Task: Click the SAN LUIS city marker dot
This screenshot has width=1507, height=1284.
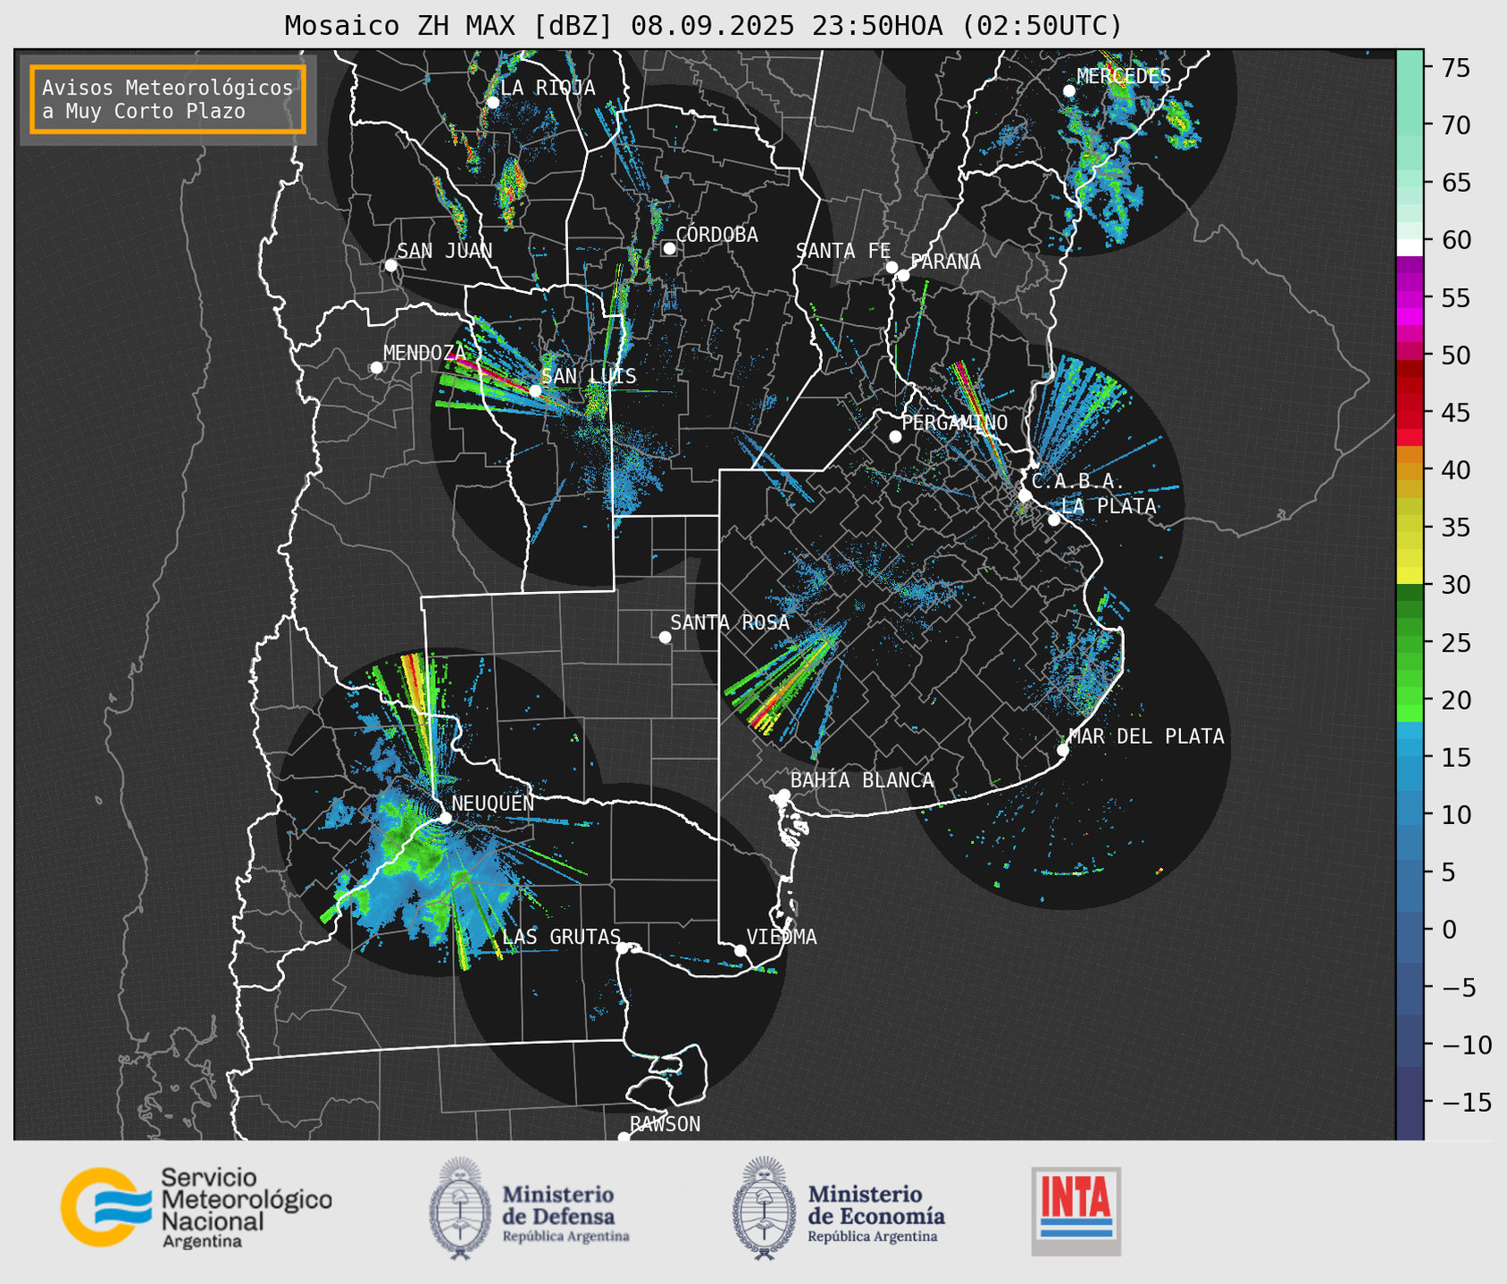Action: 535,391
